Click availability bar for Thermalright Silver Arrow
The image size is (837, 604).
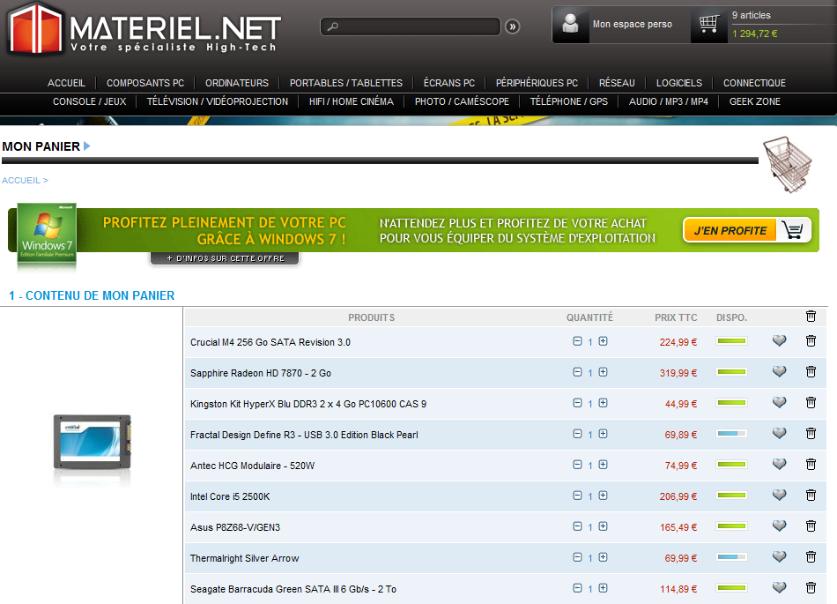(731, 557)
